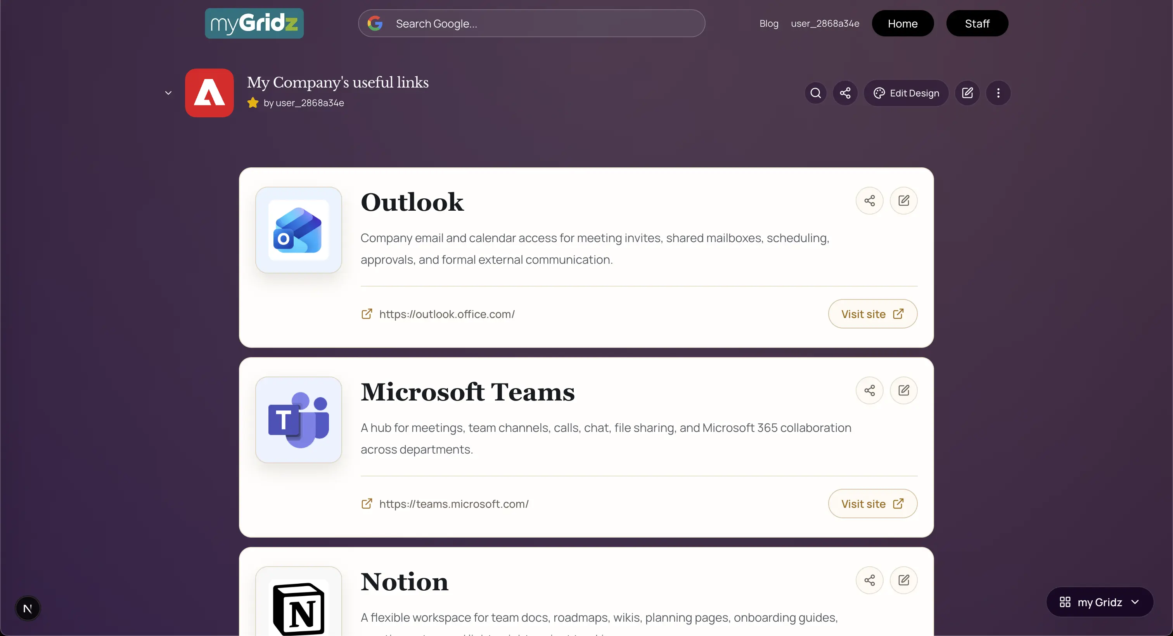Screen dimensions: 1173x636
Task: Edit the Notion card
Action: click(x=903, y=580)
